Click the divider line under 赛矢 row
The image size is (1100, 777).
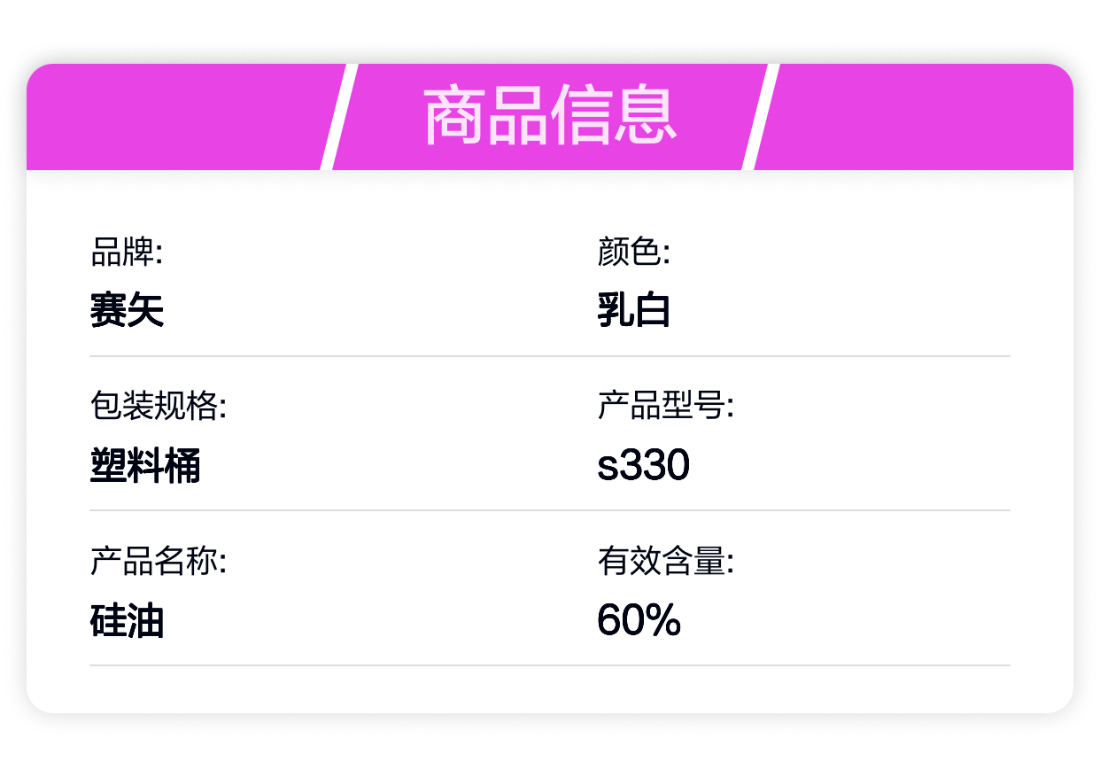(550, 356)
